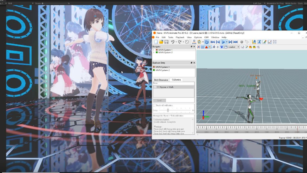307x173 pixels.
Task: Open the Edit menu
Action: tap(163, 37)
